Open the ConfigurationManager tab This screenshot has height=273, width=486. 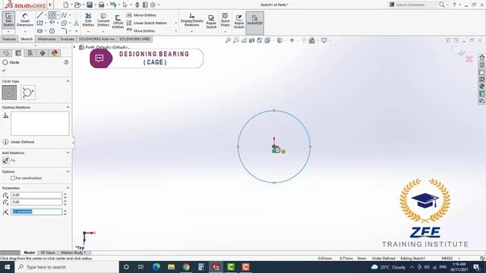(30, 53)
